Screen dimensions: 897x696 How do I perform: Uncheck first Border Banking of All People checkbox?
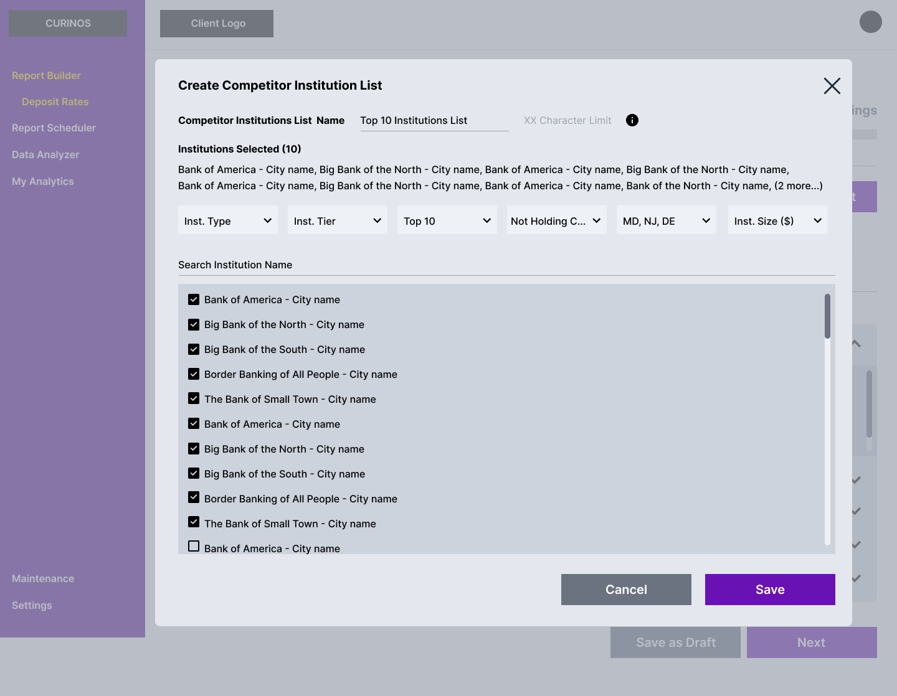click(194, 374)
